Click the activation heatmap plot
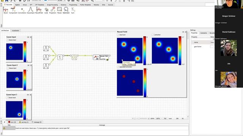 coord(165,51)
